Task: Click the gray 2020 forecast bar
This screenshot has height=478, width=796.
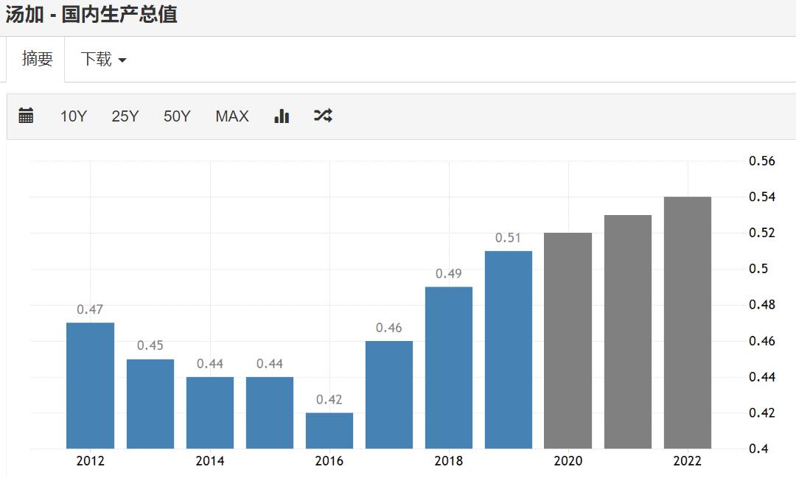Action: (x=568, y=340)
